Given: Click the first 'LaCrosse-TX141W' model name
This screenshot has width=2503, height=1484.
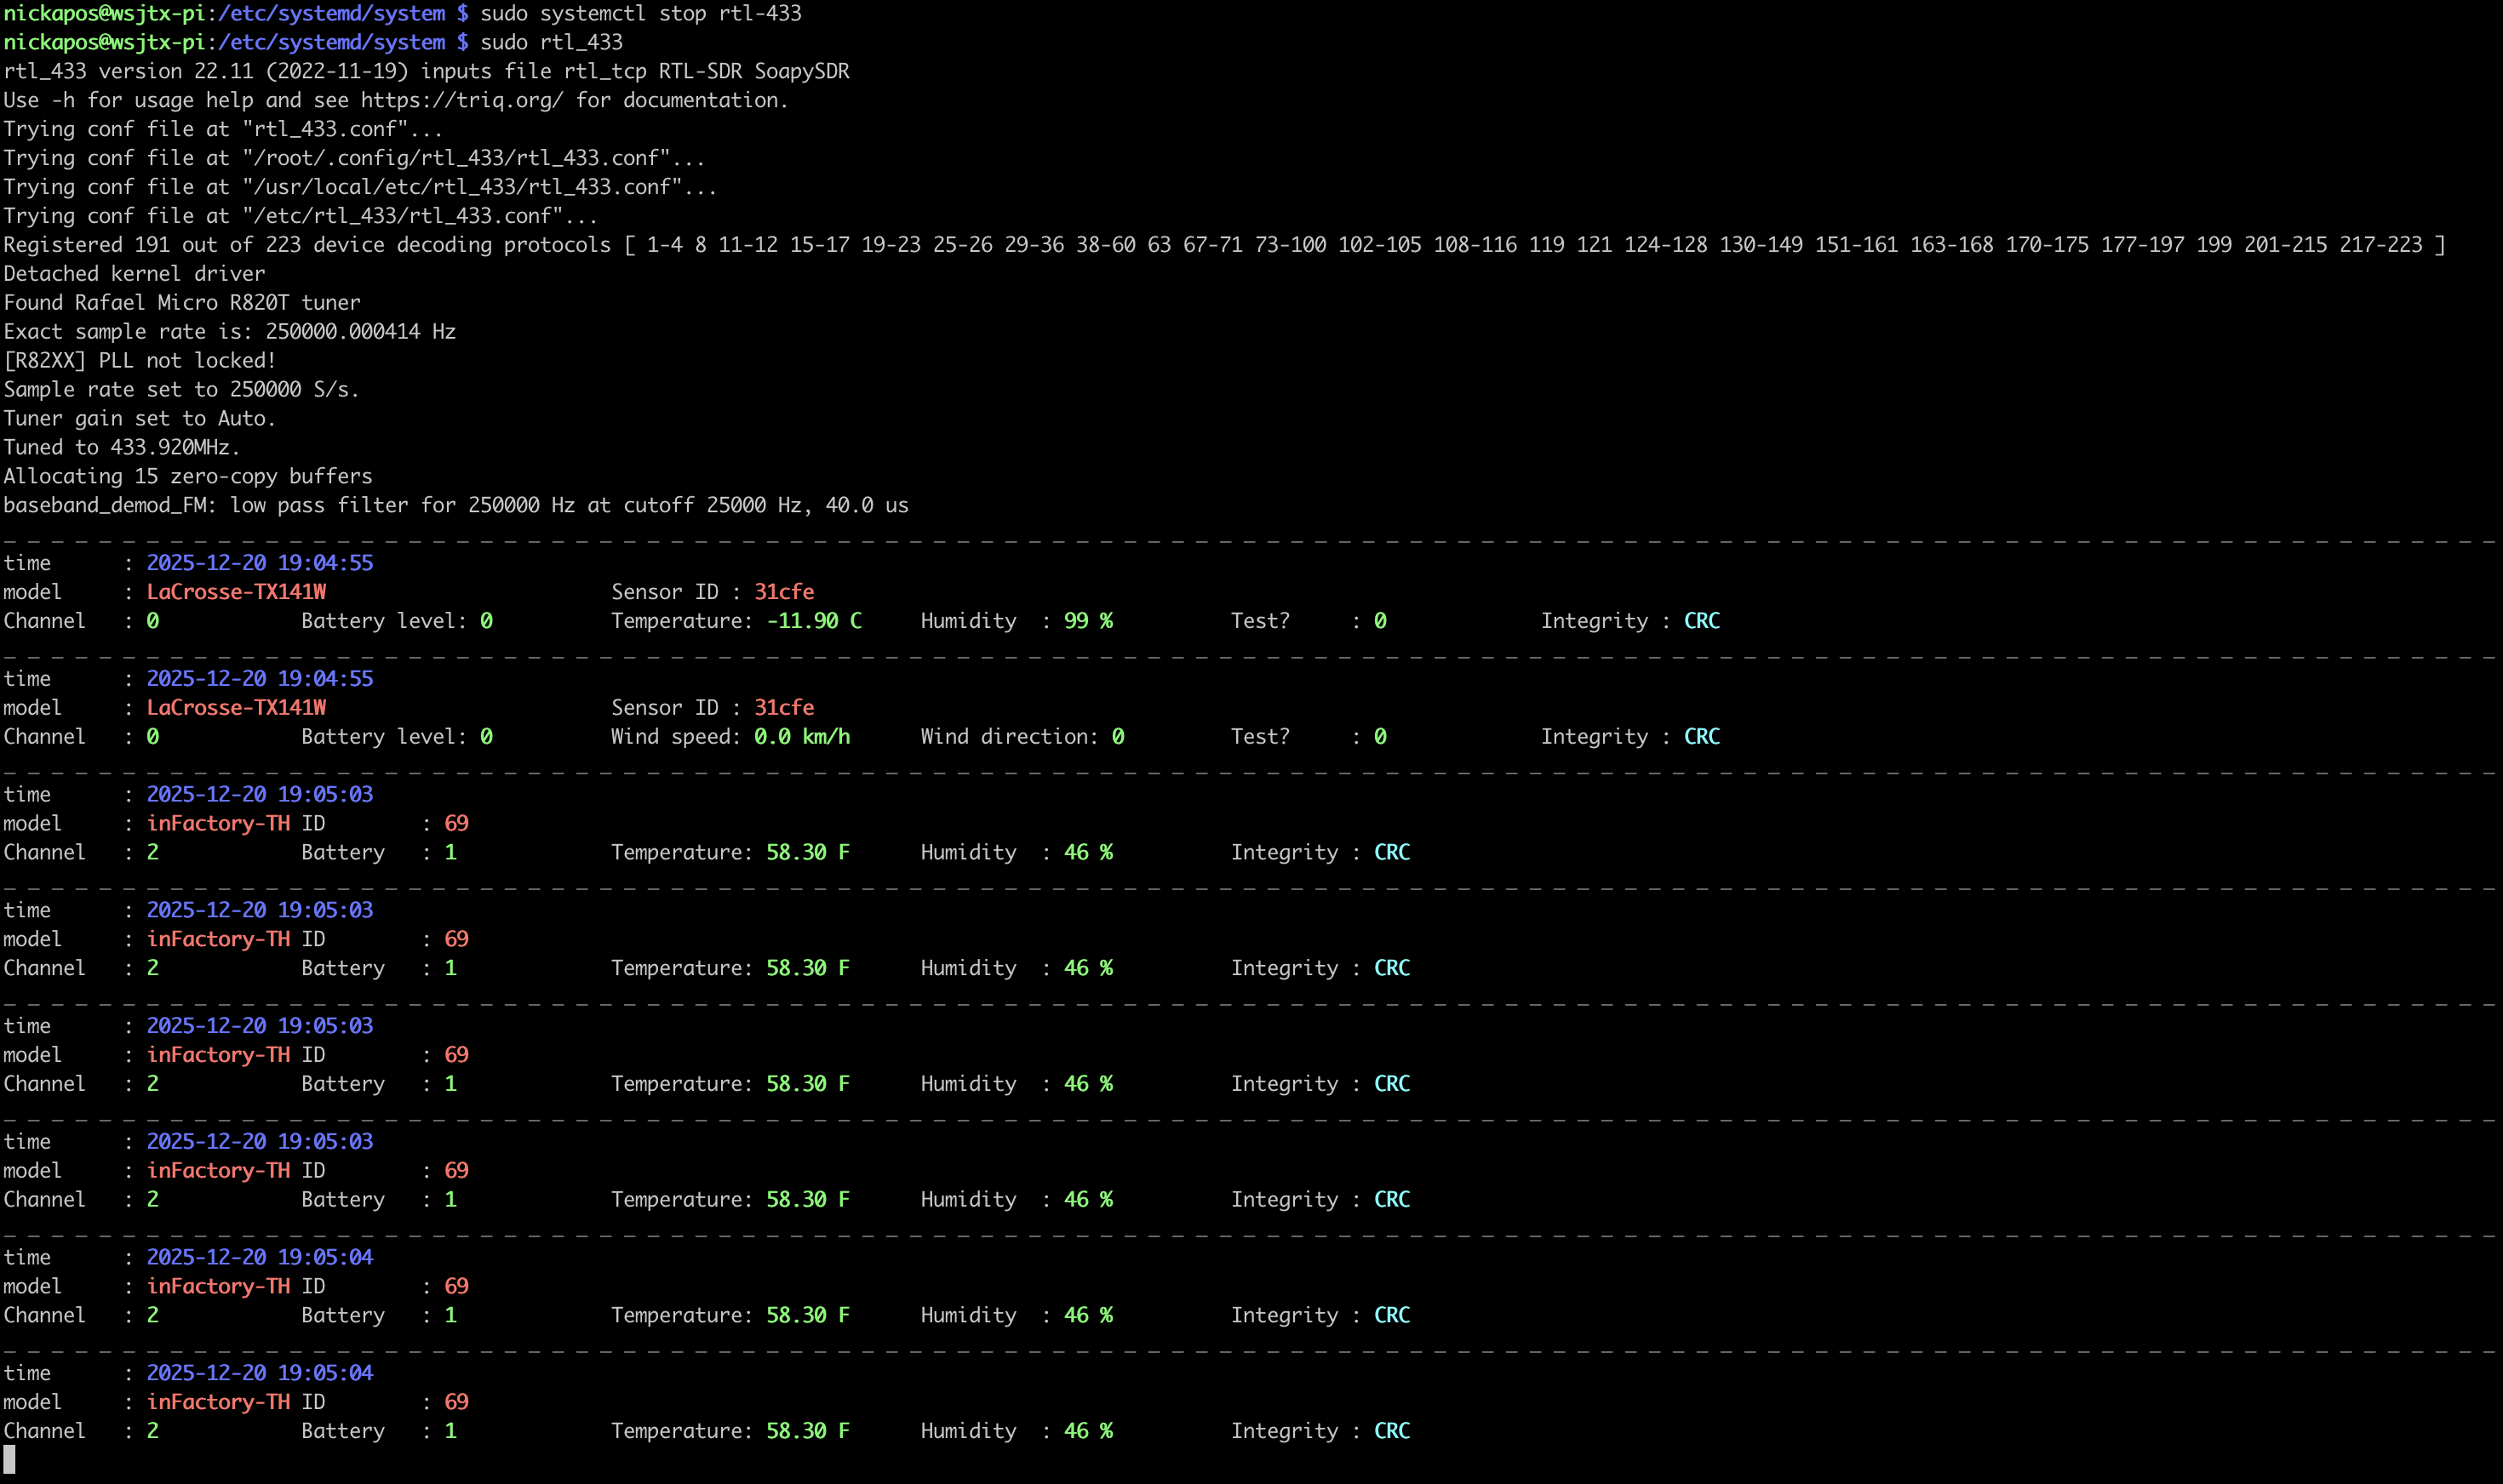Looking at the screenshot, I should coord(236,592).
